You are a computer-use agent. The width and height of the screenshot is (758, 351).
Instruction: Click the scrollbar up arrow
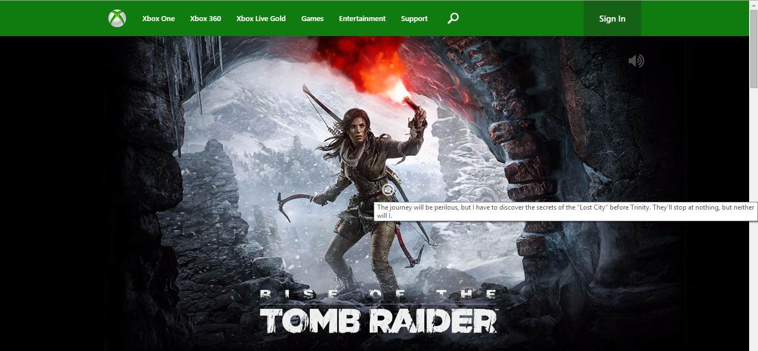754,4
